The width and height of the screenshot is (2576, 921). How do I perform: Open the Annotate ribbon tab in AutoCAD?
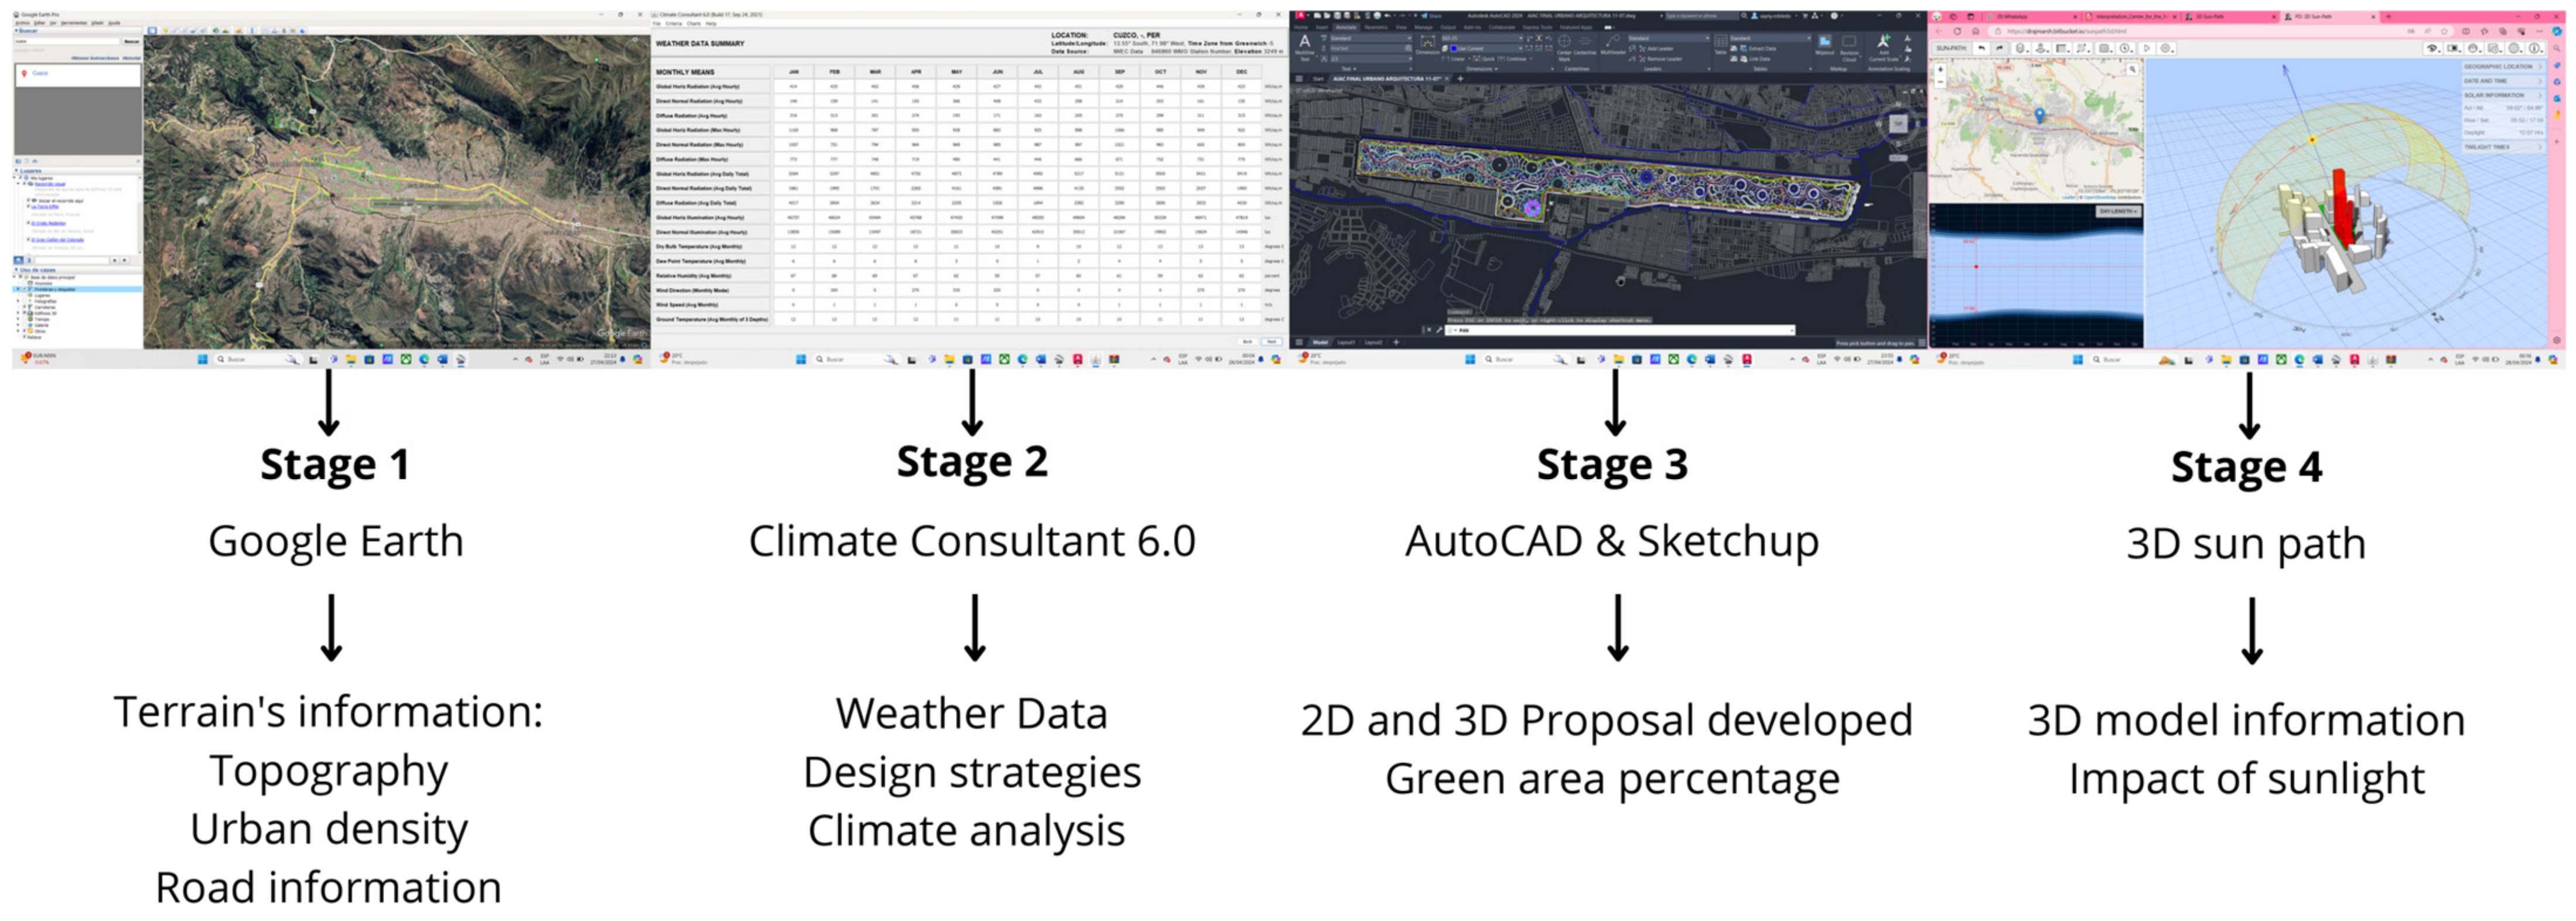1346,28
